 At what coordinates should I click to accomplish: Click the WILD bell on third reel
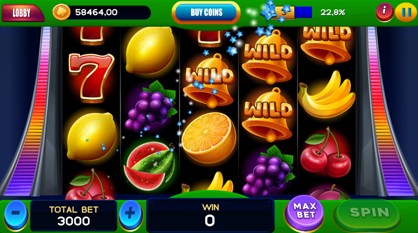coord(209,80)
